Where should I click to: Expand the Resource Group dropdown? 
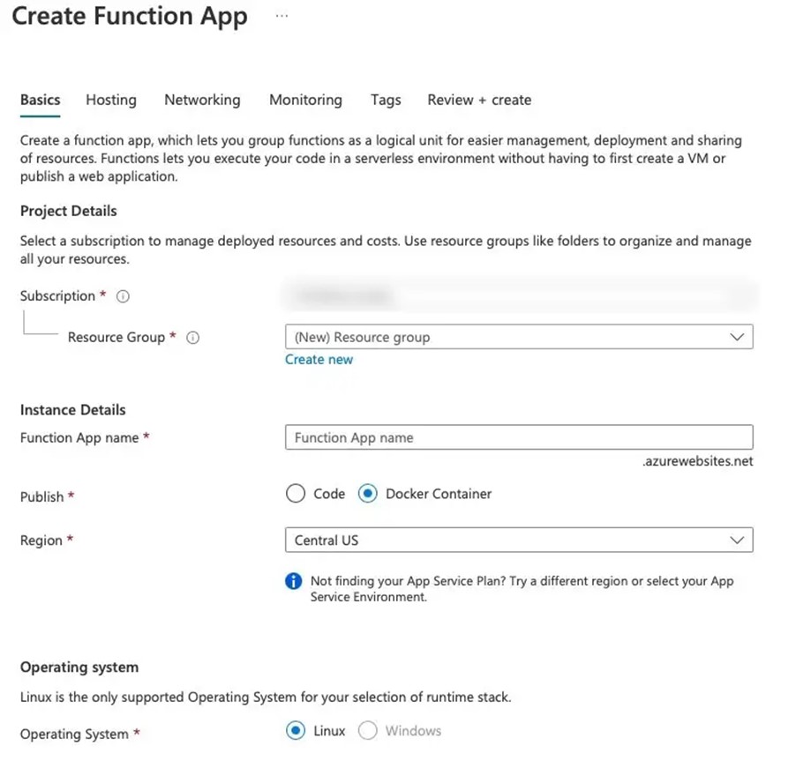coord(518,337)
